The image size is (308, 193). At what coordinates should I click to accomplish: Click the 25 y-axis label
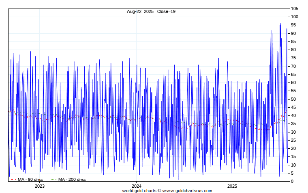click(293, 140)
